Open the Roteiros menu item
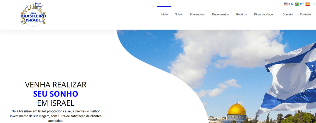The image size is (316, 123). 241,14
